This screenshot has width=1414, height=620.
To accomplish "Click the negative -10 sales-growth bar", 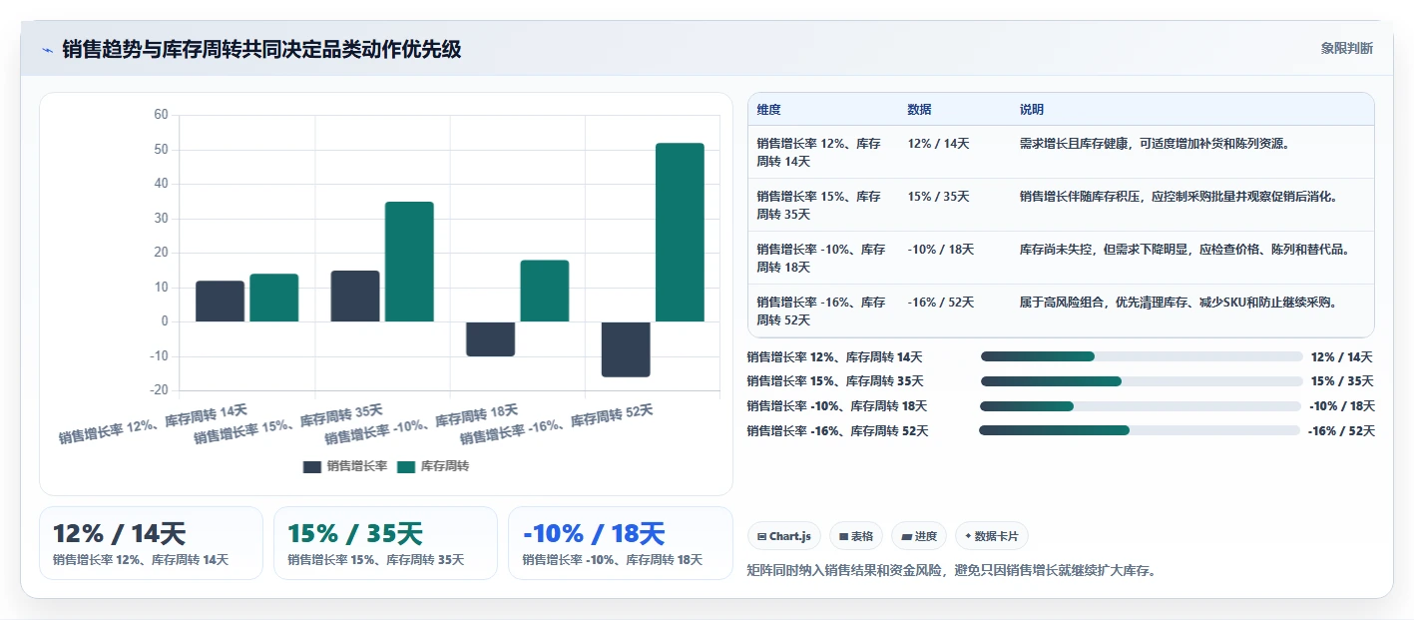I will click(x=490, y=339).
